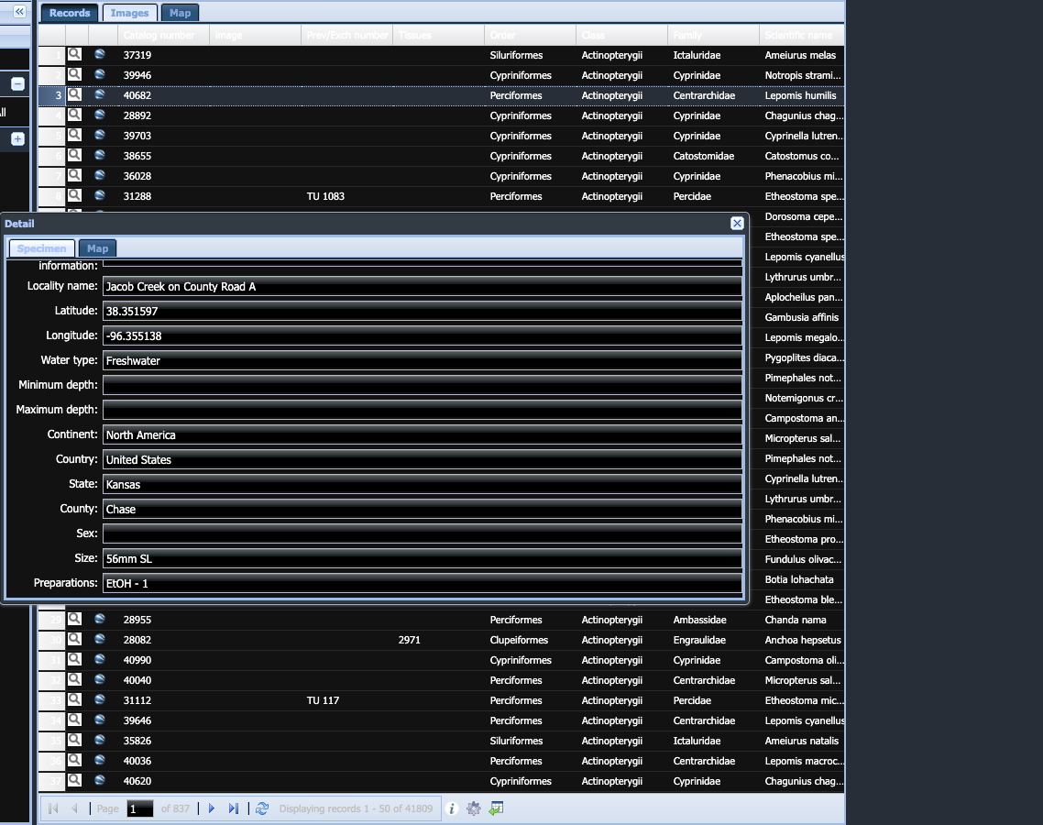Image resolution: width=1043 pixels, height=825 pixels.
Task: Click export table icon in paging toolbar
Action: coord(496,808)
